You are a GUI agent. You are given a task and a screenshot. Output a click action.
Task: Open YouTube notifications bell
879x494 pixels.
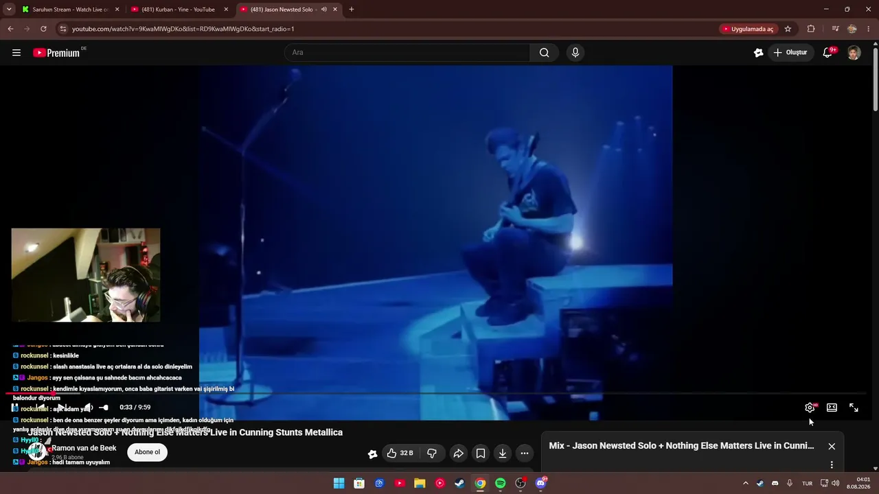[828, 53]
